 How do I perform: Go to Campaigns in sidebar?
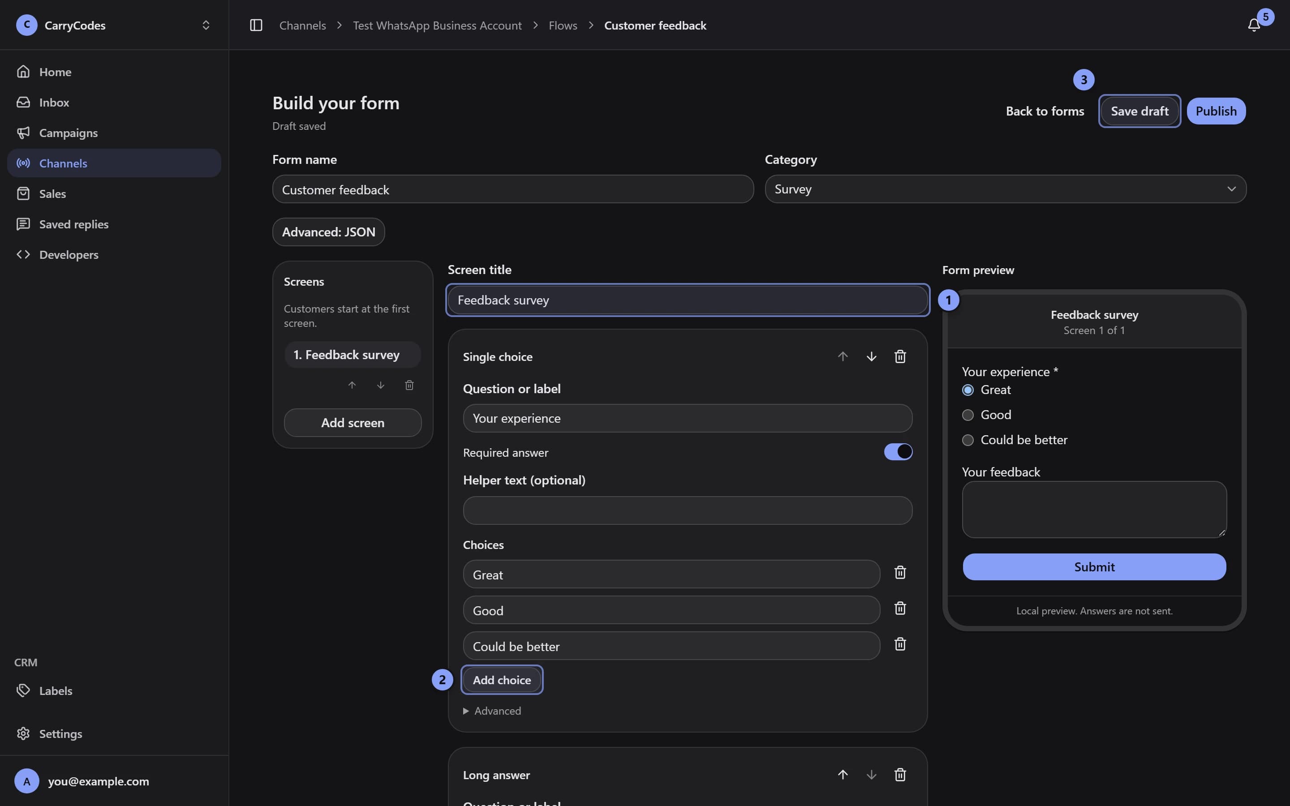[x=114, y=132]
